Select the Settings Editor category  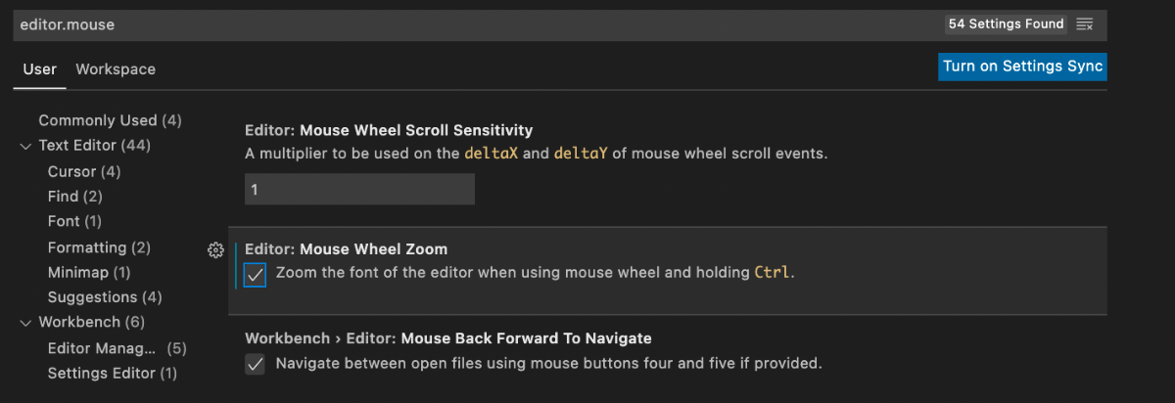click(113, 374)
